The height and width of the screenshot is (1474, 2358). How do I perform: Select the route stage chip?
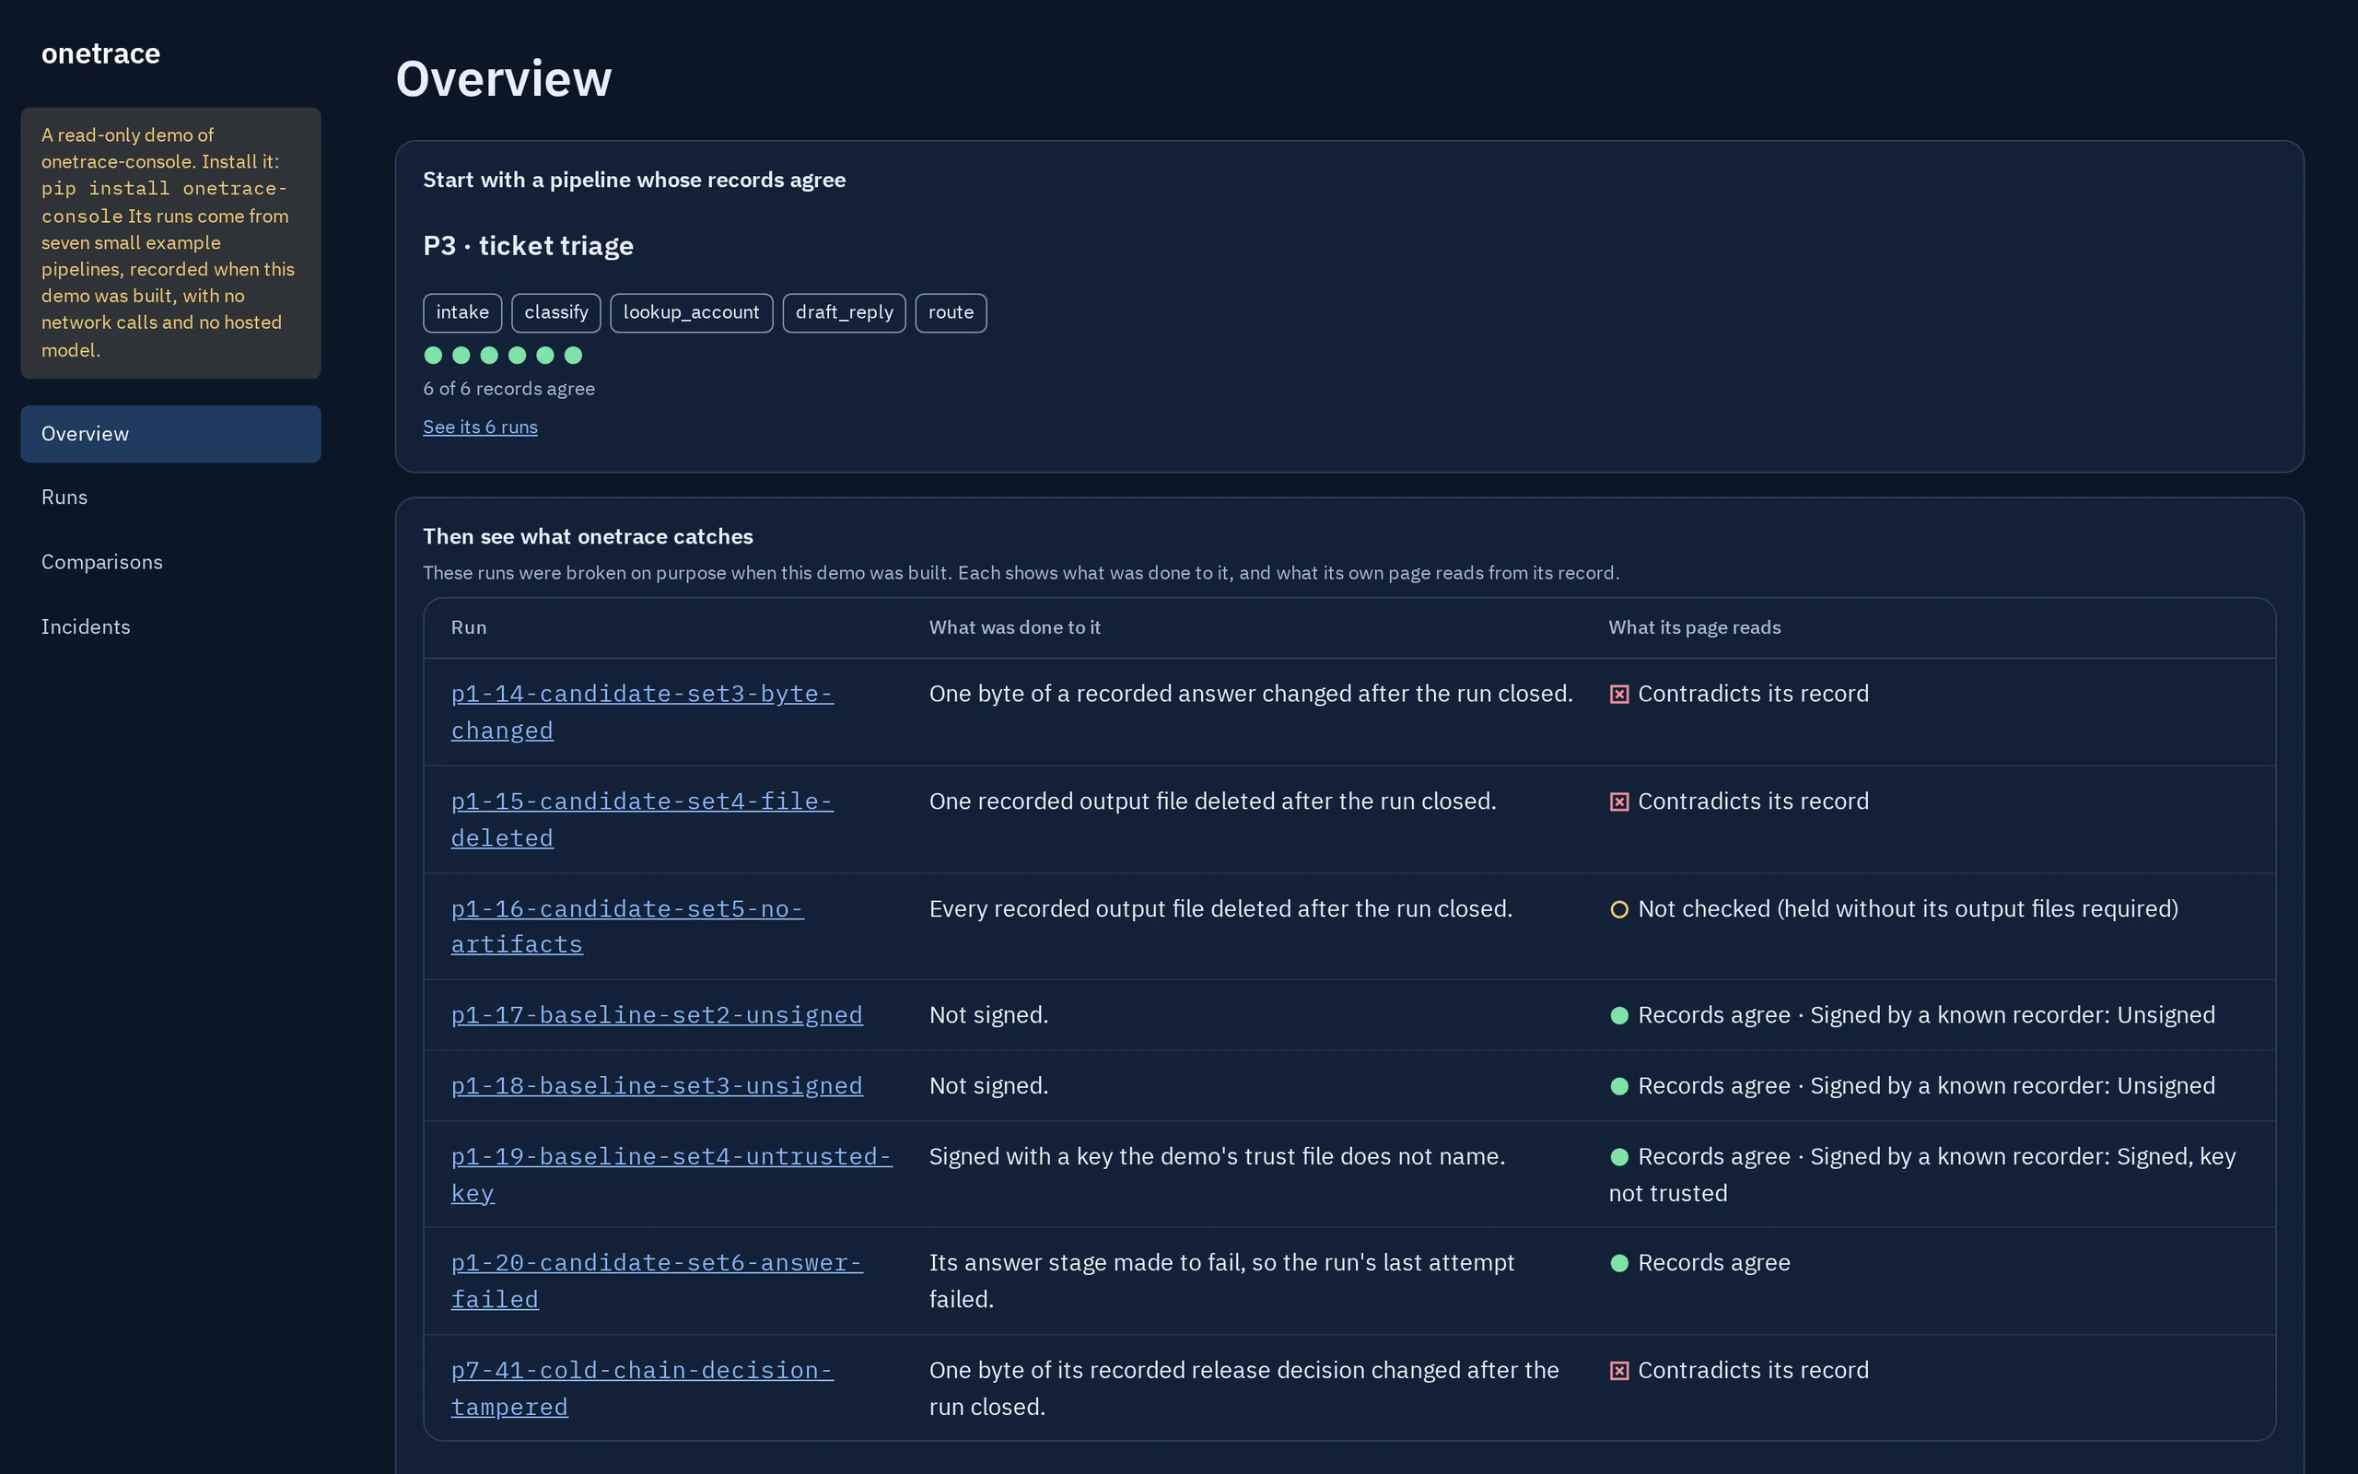pos(951,313)
